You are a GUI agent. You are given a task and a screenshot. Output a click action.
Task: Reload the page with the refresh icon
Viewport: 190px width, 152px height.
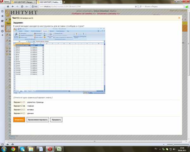pos(22,6)
